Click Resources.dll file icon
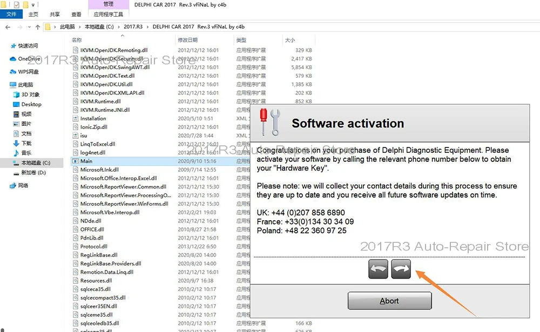540x332 pixels. click(x=76, y=281)
